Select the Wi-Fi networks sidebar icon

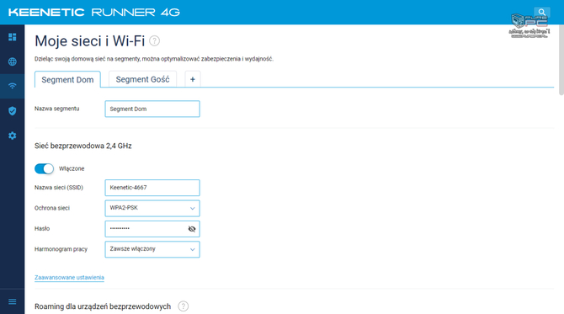(13, 86)
